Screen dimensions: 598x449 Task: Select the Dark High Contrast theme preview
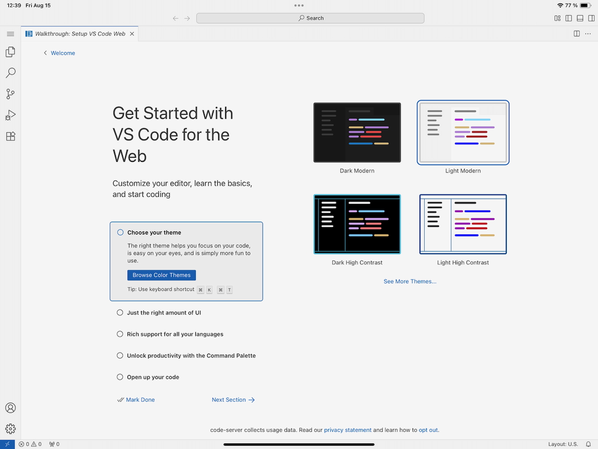(x=357, y=224)
